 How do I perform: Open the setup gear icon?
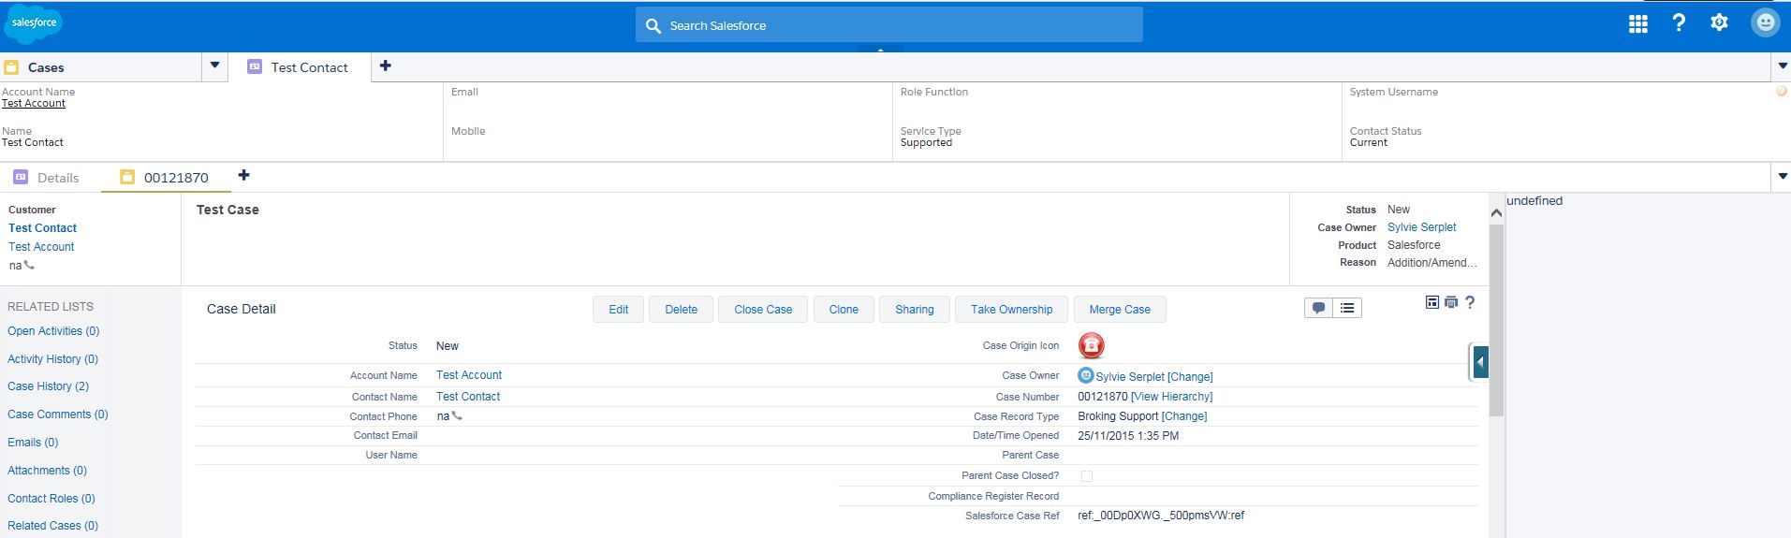[x=1719, y=22]
